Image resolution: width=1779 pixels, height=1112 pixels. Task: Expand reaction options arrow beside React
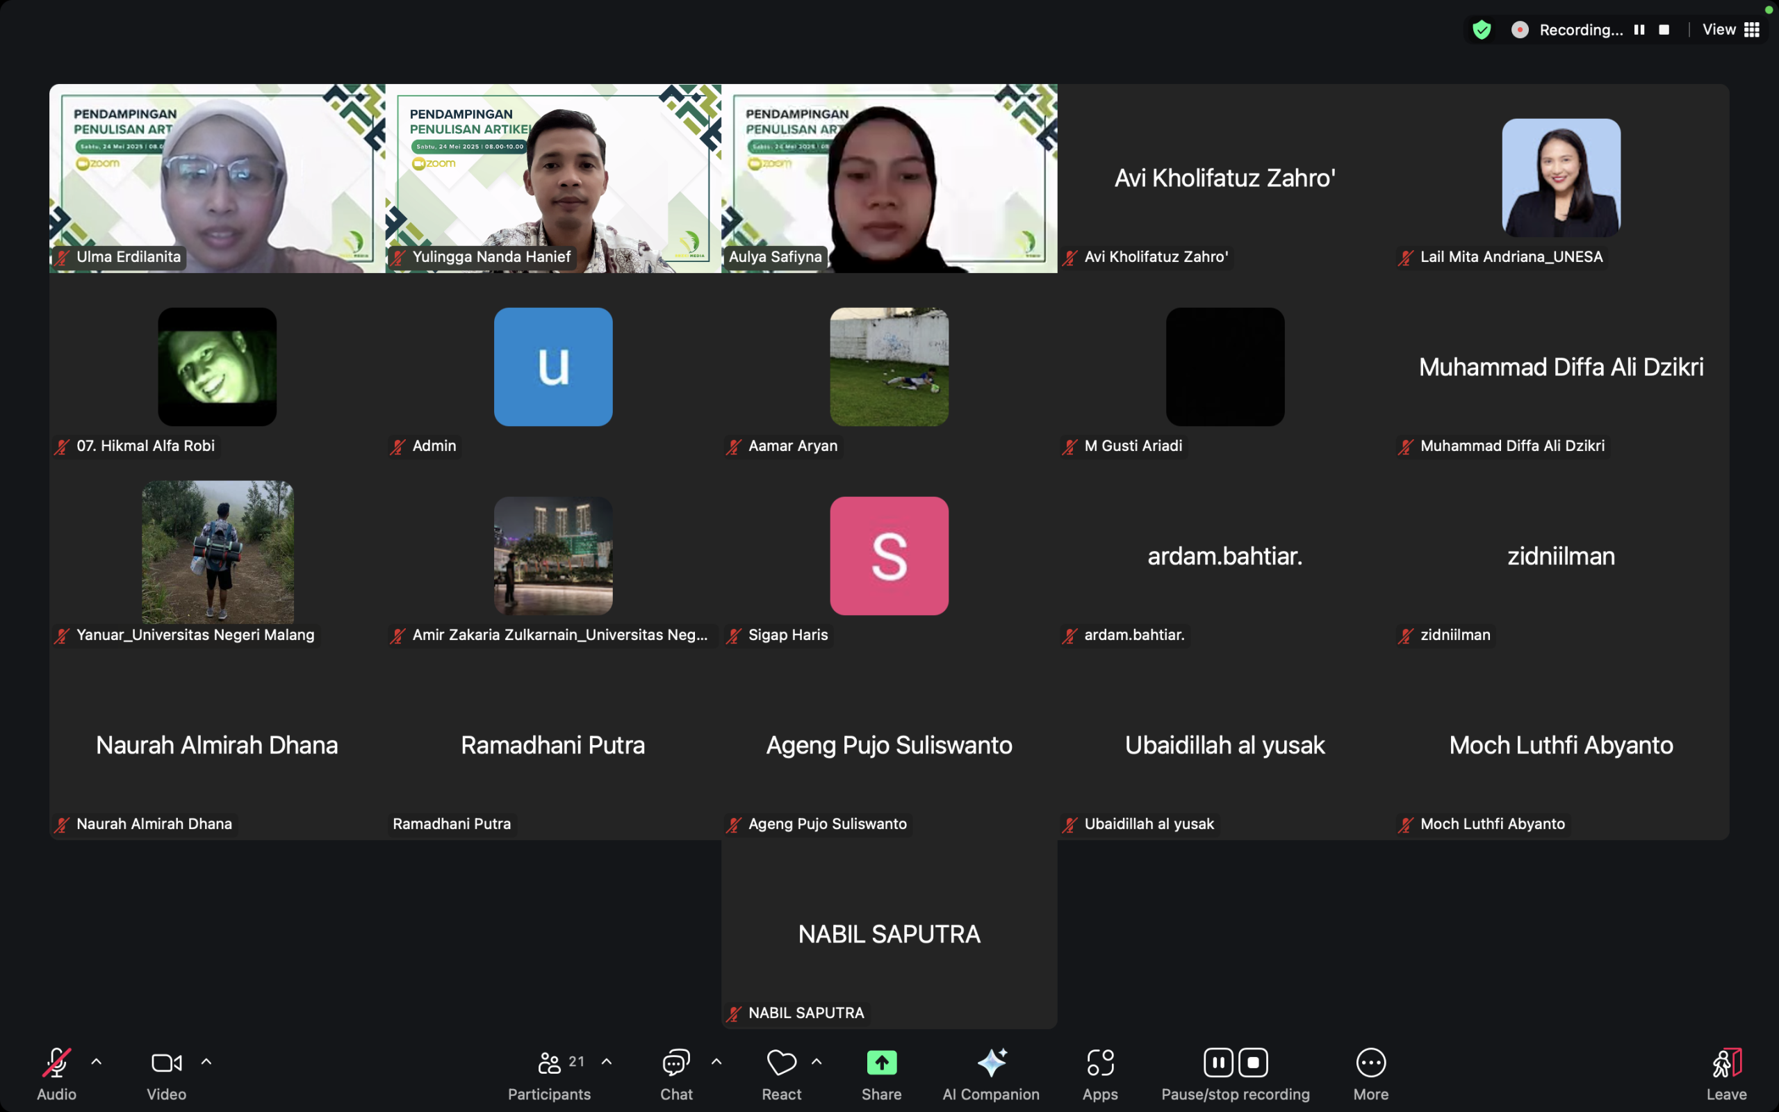817,1061
